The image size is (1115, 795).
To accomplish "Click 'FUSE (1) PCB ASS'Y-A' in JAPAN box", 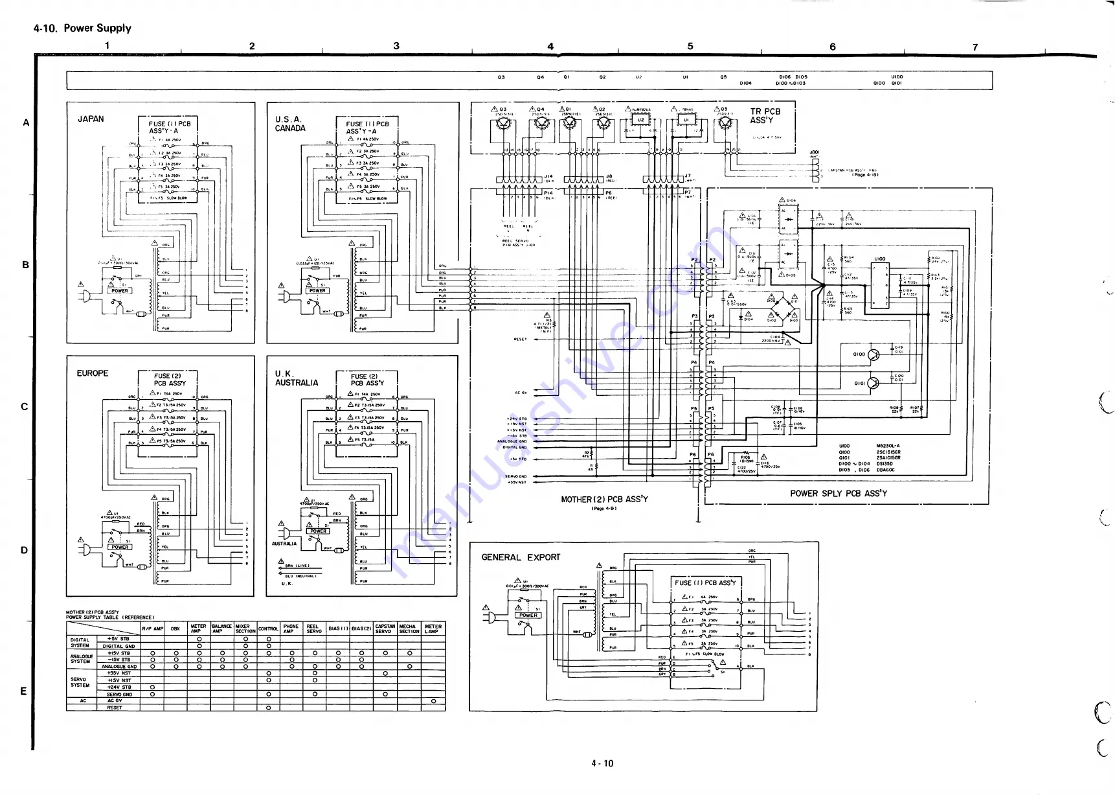I will tap(169, 127).
